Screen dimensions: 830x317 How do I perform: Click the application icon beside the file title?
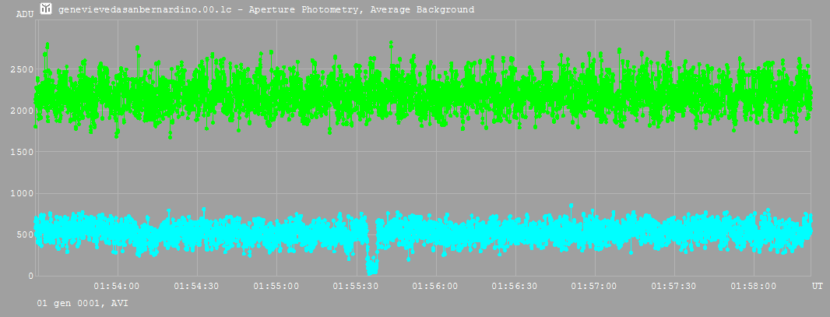(x=47, y=9)
